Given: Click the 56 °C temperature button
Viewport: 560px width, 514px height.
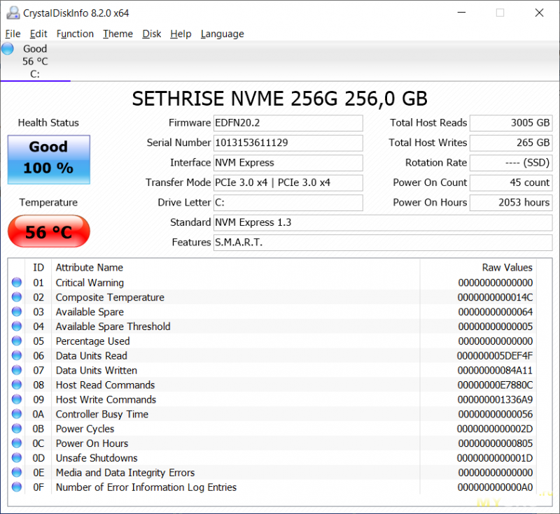Looking at the screenshot, I should tap(49, 231).
